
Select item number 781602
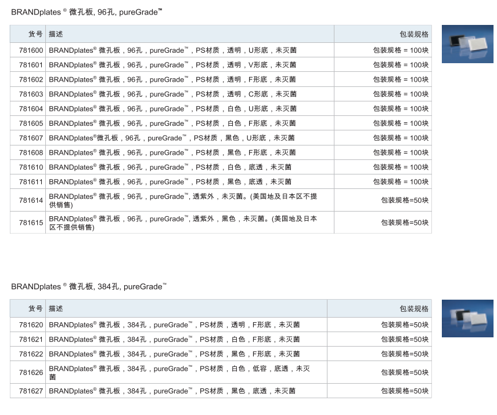click(x=31, y=79)
